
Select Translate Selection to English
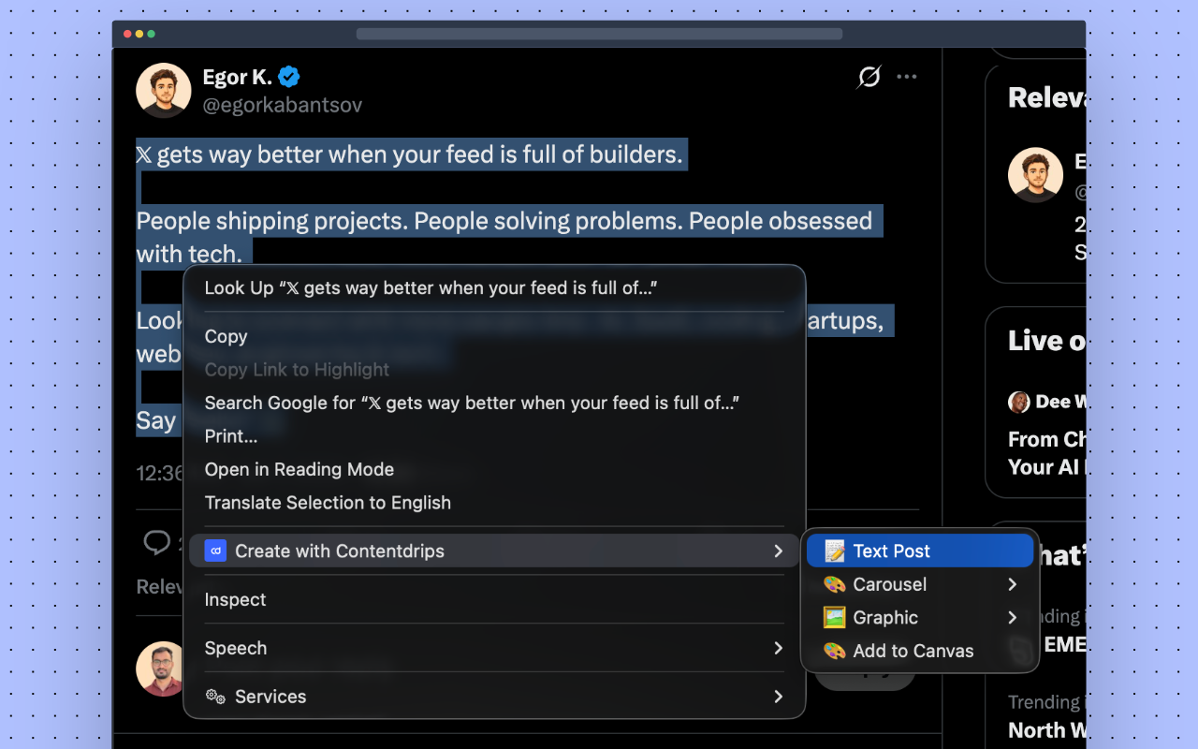point(494,503)
